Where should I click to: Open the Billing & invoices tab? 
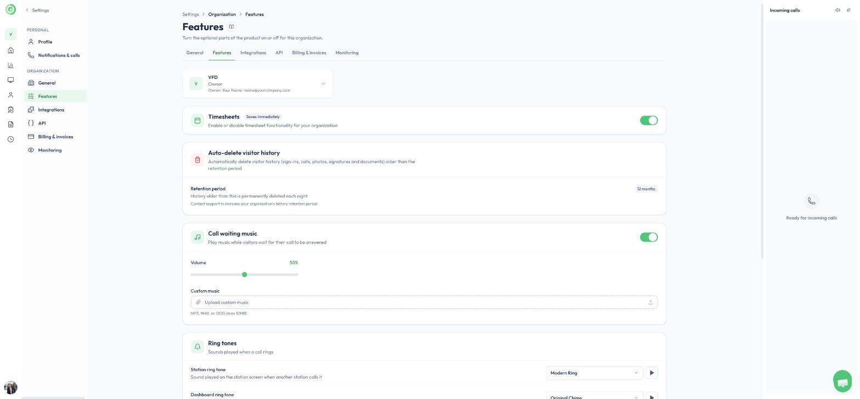[x=309, y=53]
